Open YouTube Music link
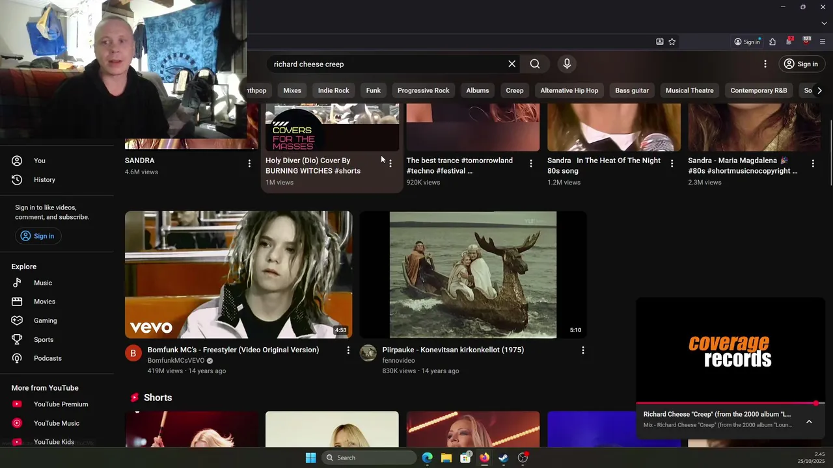 coord(57,423)
